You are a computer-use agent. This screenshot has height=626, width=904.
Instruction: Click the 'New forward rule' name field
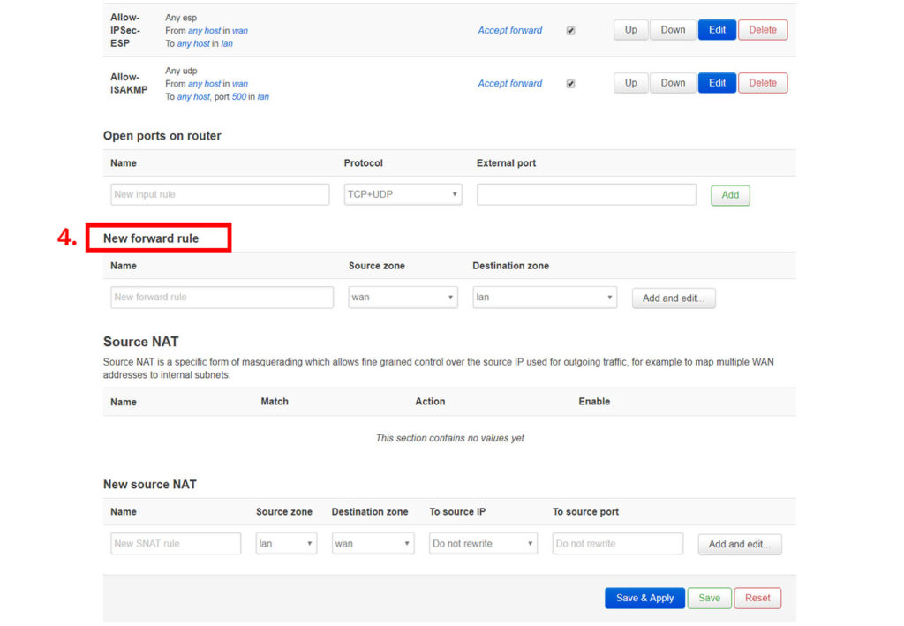pos(221,297)
